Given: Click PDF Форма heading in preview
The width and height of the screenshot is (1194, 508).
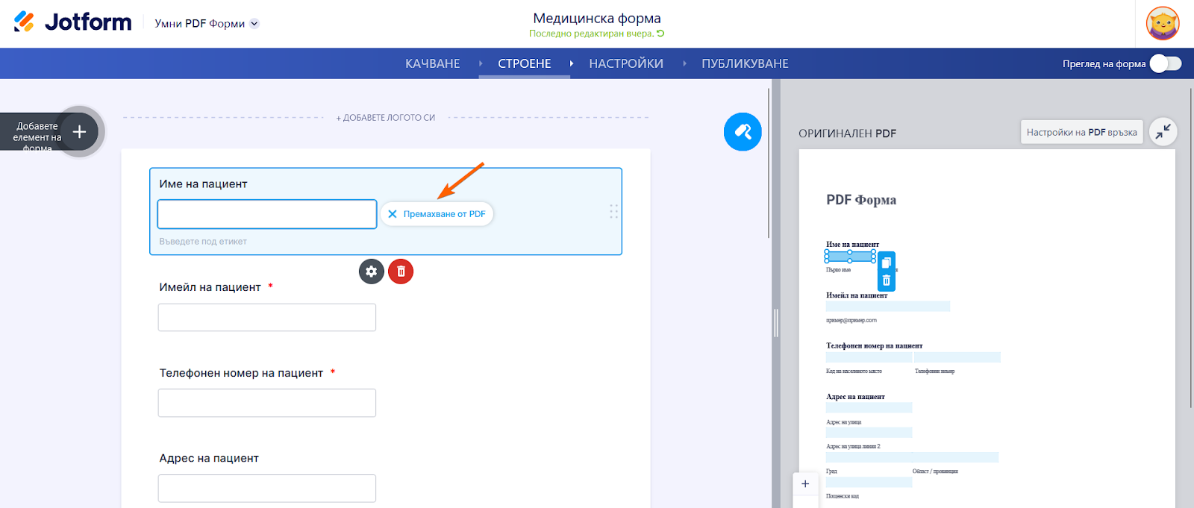Looking at the screenshot, I should 861,200.
